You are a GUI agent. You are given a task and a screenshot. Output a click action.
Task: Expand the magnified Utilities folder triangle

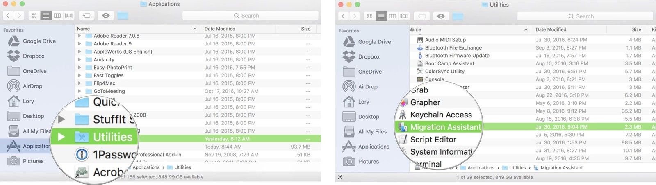click(x=61, y=137)
